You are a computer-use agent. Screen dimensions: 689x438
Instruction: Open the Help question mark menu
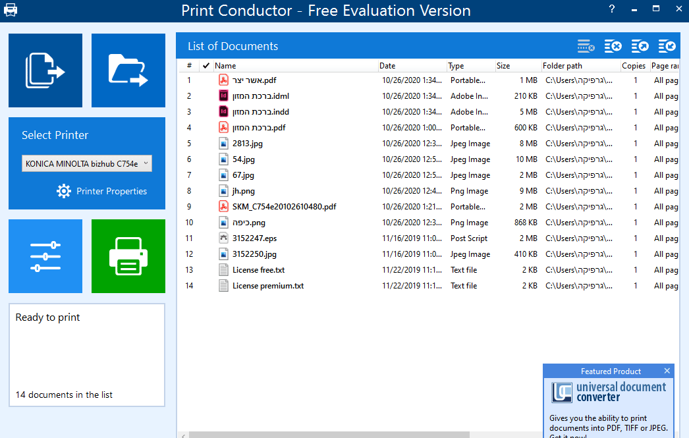tap(612, 9)
